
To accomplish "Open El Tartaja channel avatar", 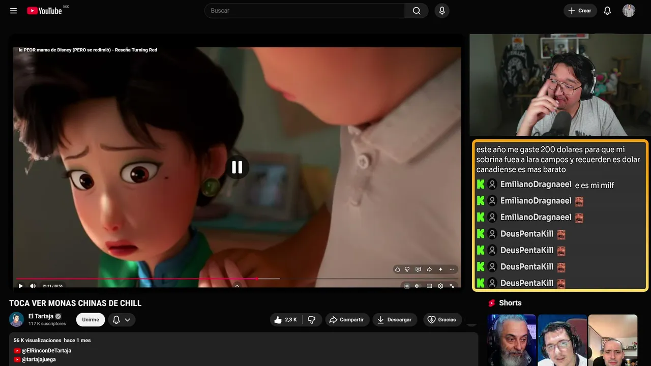I will [x=17, y=320].
